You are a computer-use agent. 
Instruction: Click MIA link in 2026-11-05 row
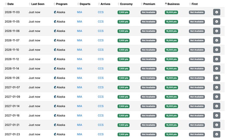pyautogui.click(x=79, y=22)
